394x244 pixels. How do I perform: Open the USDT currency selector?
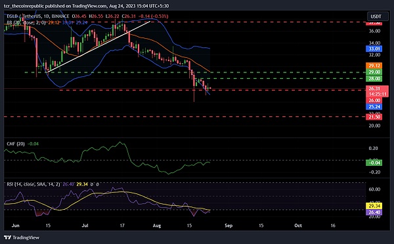[376, 16]
